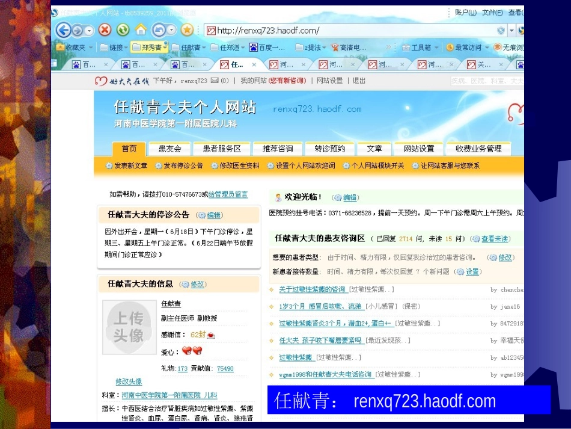Viewport: 571px width, 429px height.
Task: Expand the 工具箱 toolbox dropdown
Action: 435,48
